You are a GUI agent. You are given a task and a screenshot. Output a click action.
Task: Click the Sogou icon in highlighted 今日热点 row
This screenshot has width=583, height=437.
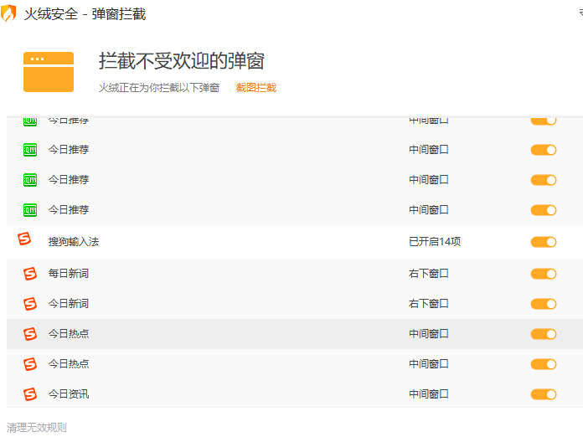(30, 334)
